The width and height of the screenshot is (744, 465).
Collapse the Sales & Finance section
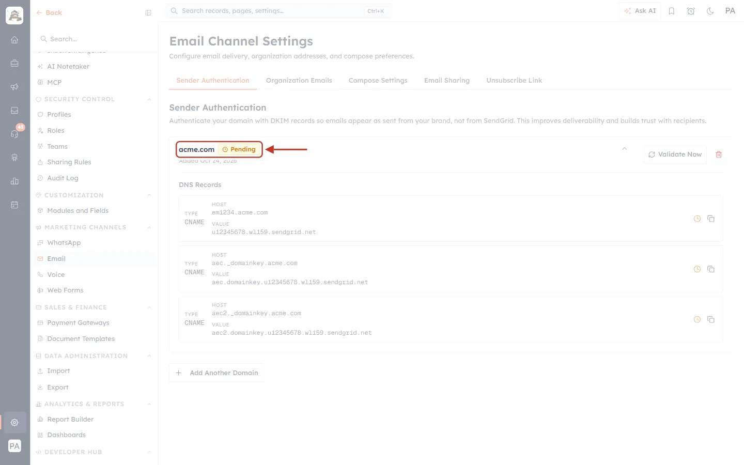point(149,307)
